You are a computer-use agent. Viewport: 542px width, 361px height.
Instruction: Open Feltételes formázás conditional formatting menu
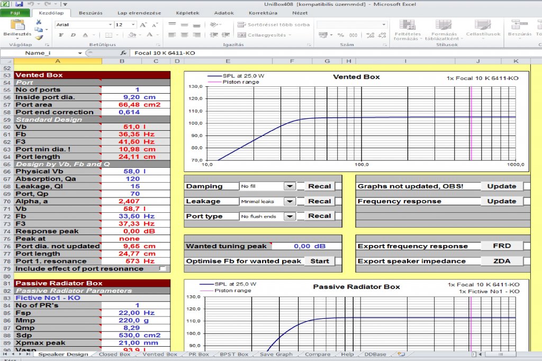point(408,30)
